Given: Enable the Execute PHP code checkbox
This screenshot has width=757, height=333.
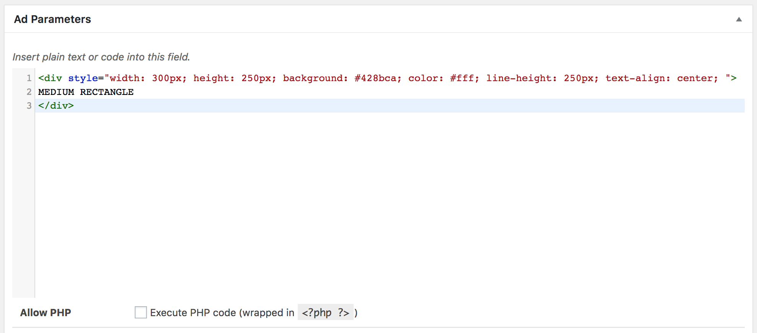Looking at the screenshot, I should pyautogui.click(x=141, y=312).
